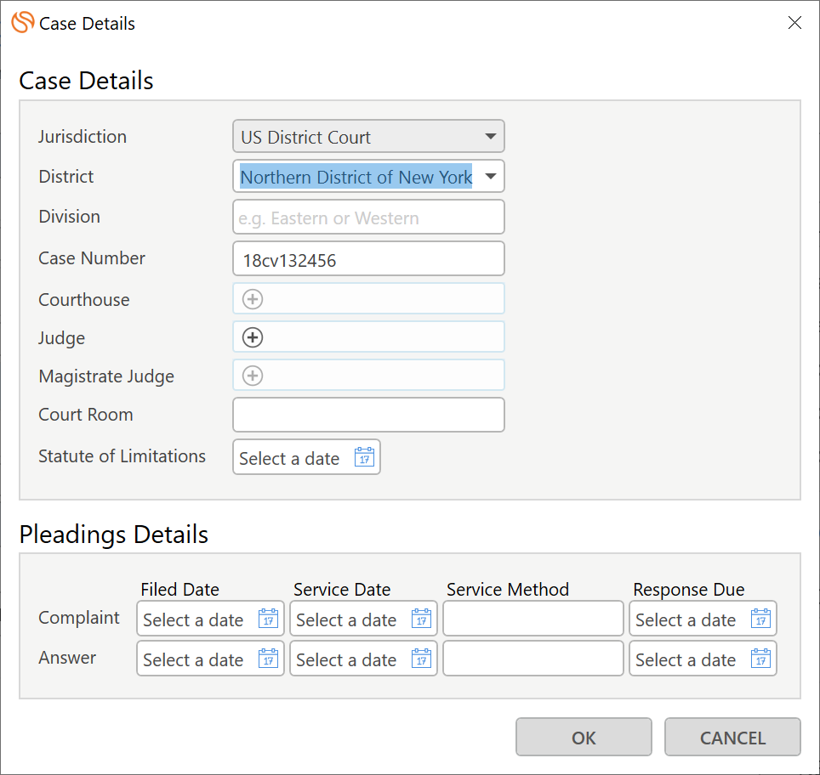Open the Complaint Service Date calendar icon
The width and height of the screenshot is (820, 775).
click(x=422, y=619)
